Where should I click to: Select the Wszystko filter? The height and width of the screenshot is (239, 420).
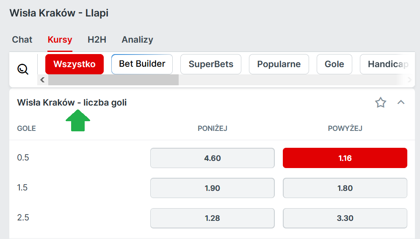75,64
